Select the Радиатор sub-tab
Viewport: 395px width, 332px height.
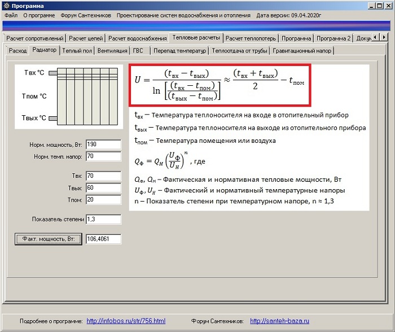click(45, 50)
